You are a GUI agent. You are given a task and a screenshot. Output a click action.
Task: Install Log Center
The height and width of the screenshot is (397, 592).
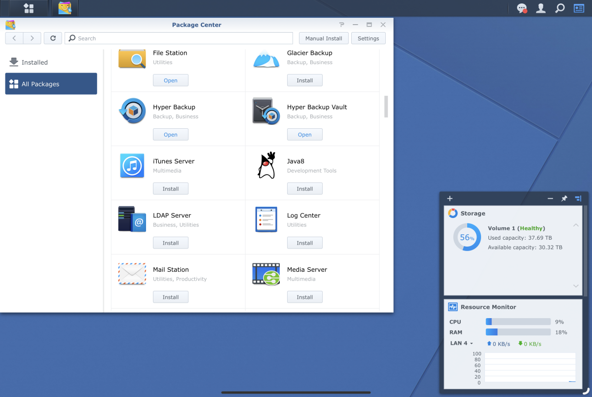(305, 243)
